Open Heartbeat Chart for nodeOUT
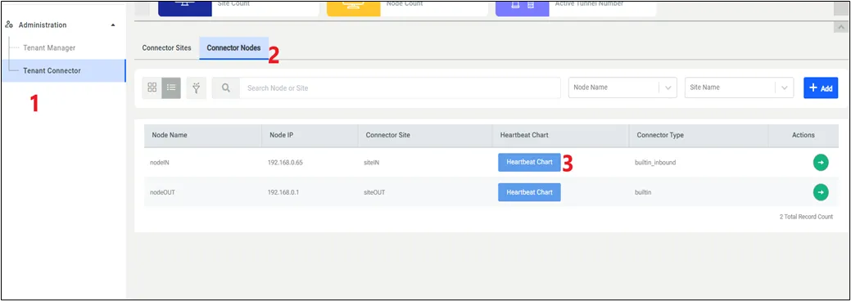Image resolution: width=851 pixels, height=301 pixels. click(x=529, y=192)
